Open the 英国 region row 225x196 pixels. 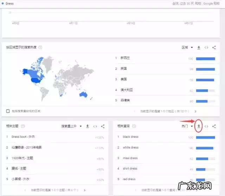click(167, 69)
